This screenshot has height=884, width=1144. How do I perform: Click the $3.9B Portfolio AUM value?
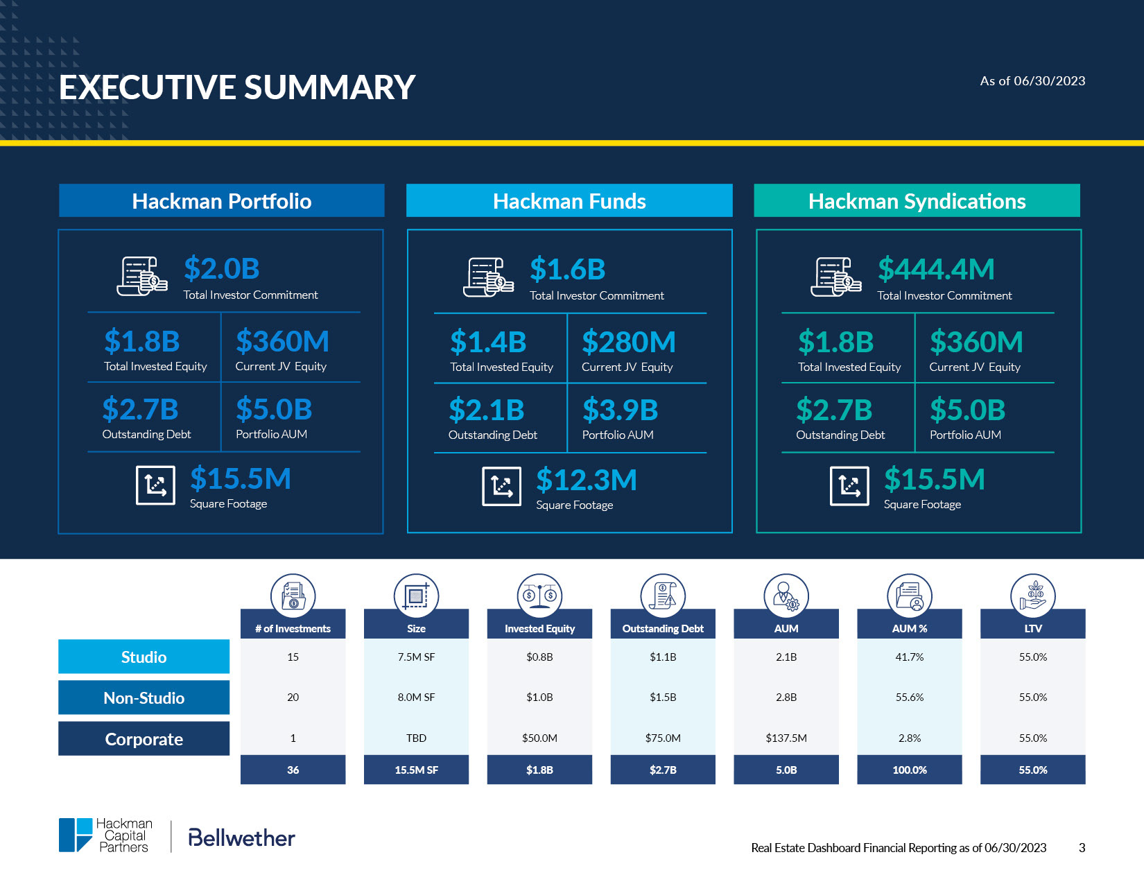tap(620, 410)
